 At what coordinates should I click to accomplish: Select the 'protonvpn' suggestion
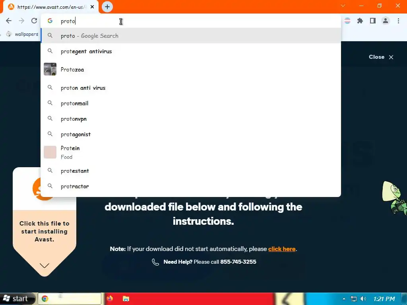point(191,119)
